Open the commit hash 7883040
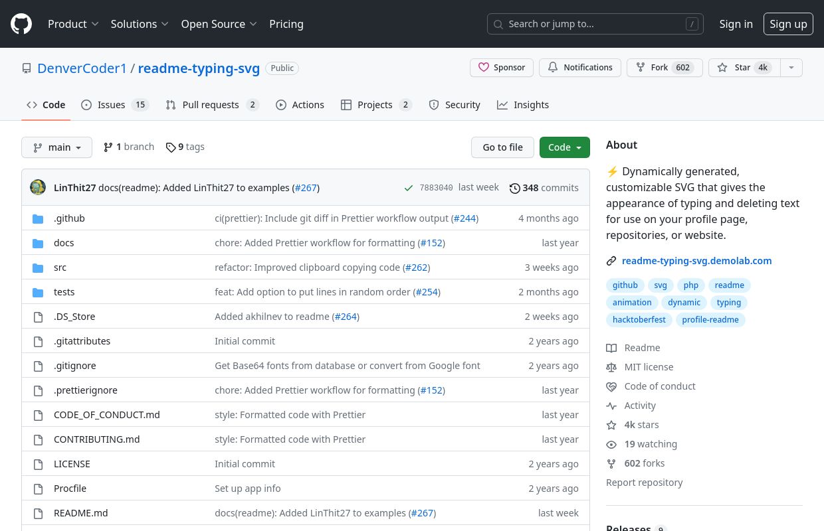Screen dimensions: 824x531 [x=437, y=188]
